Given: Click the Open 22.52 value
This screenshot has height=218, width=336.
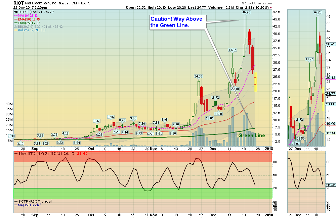Looking at the screenshot, I should click(x=136, y=7).
